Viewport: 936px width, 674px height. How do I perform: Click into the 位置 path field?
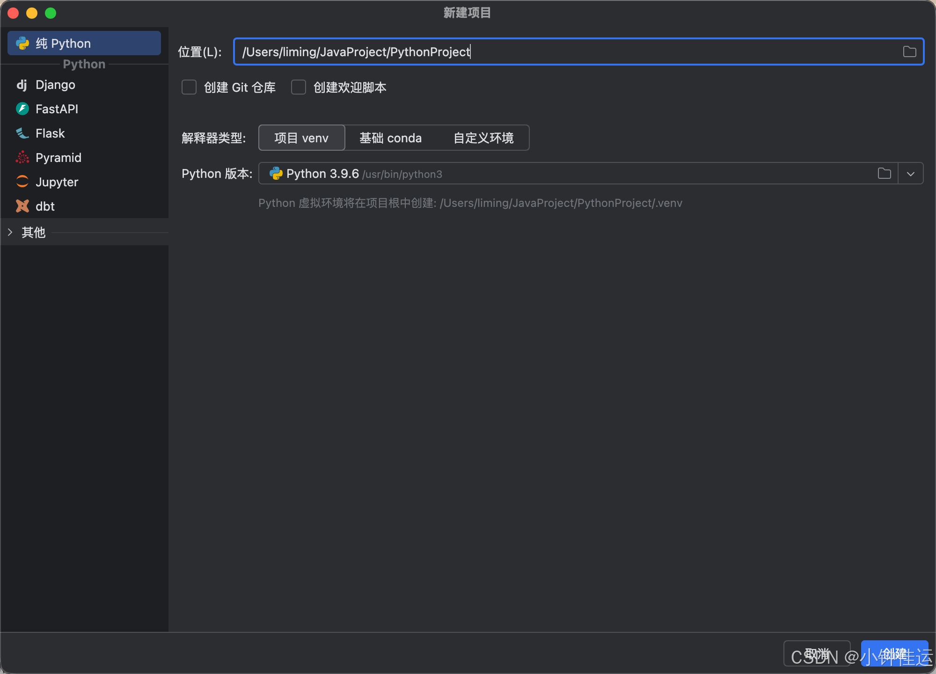click(x=562, y=52)
